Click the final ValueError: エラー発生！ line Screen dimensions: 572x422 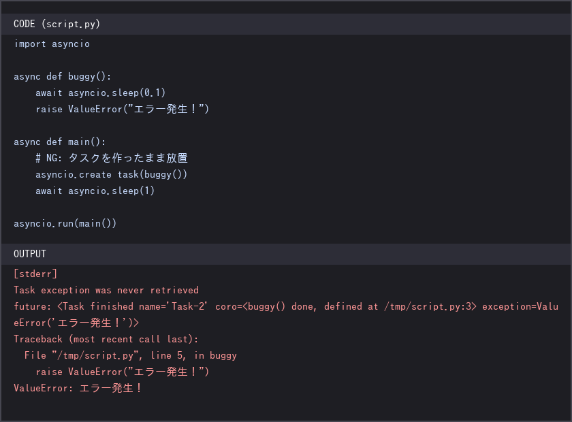point(78,389)
